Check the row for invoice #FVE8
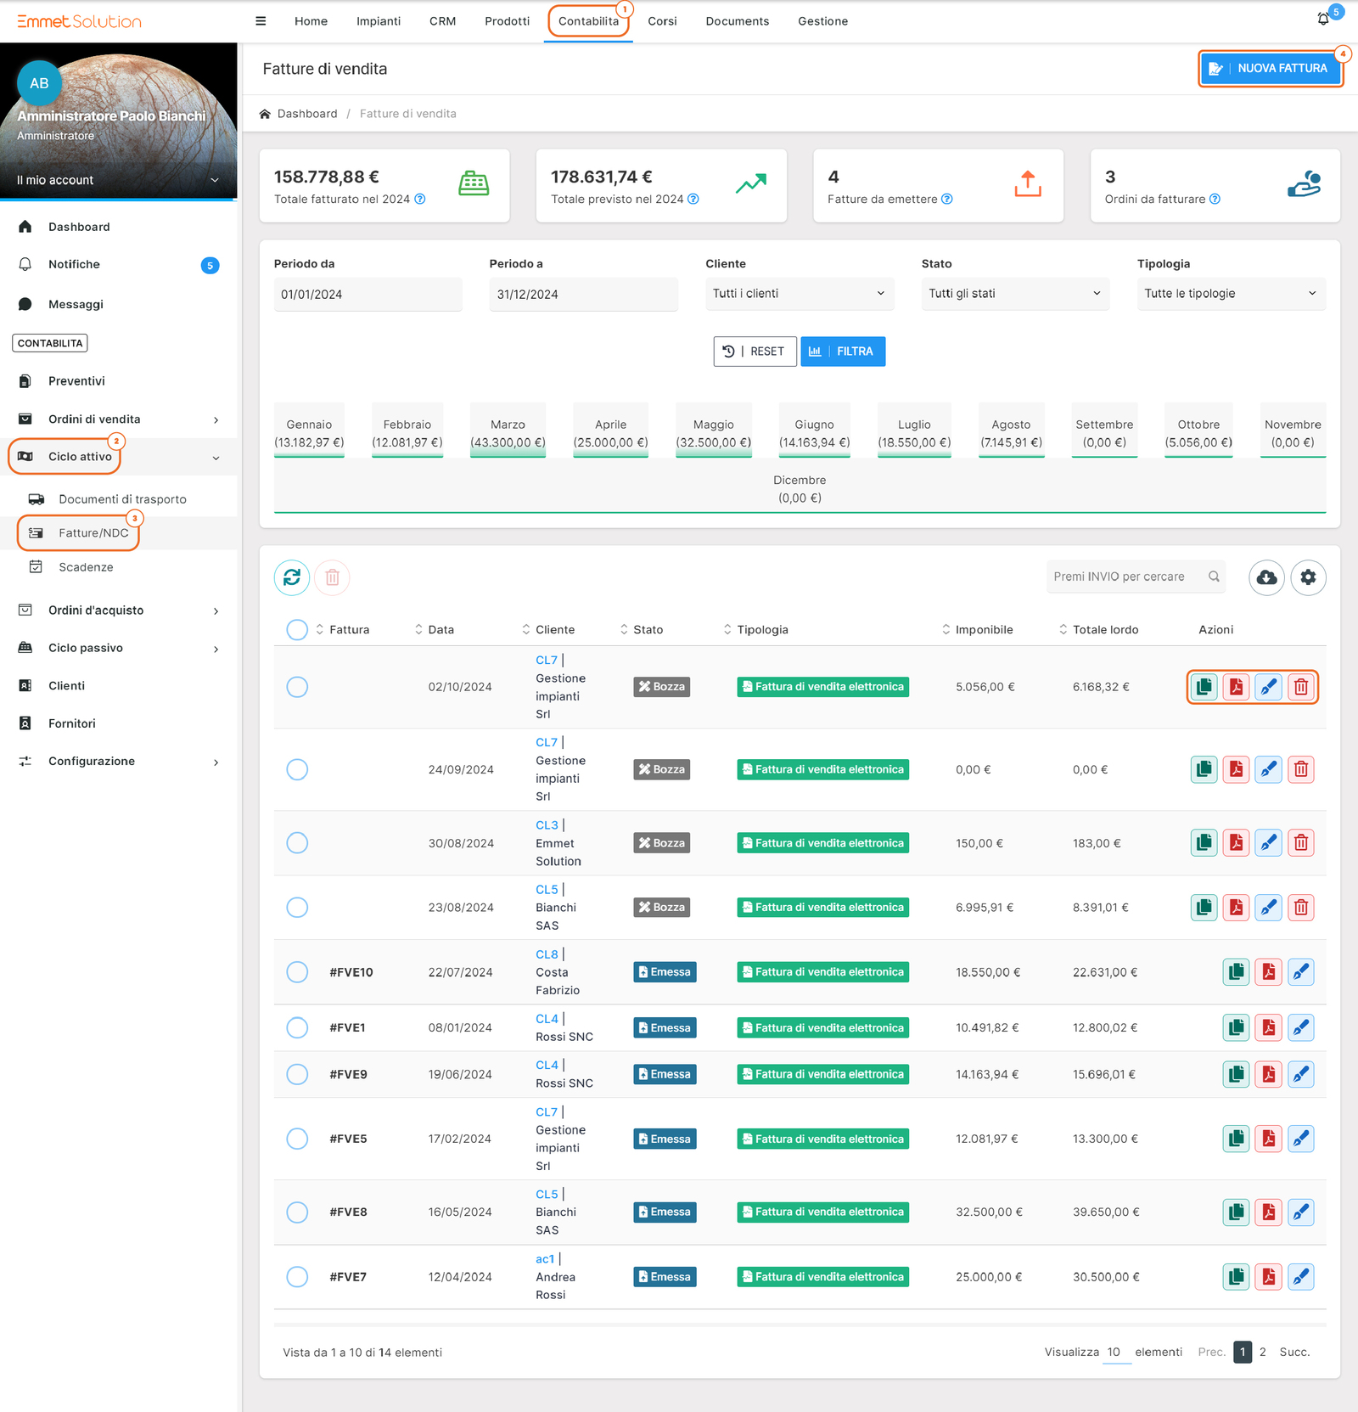 tap(297, 1212)
